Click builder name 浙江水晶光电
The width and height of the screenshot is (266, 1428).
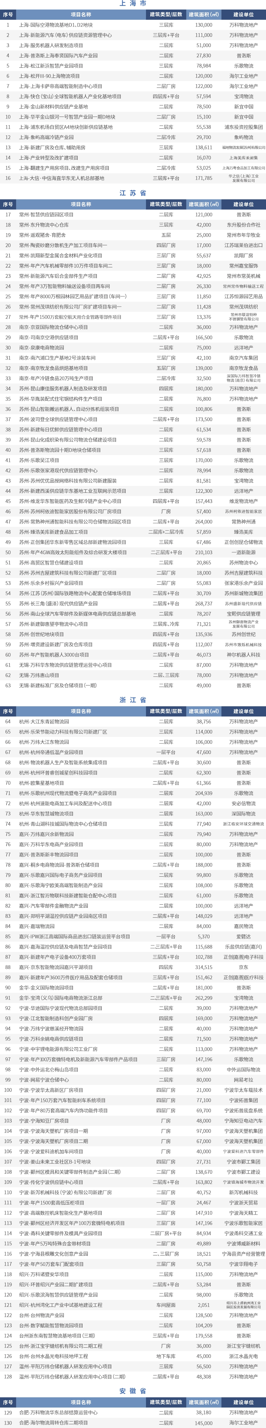(x=243, y=1357)
